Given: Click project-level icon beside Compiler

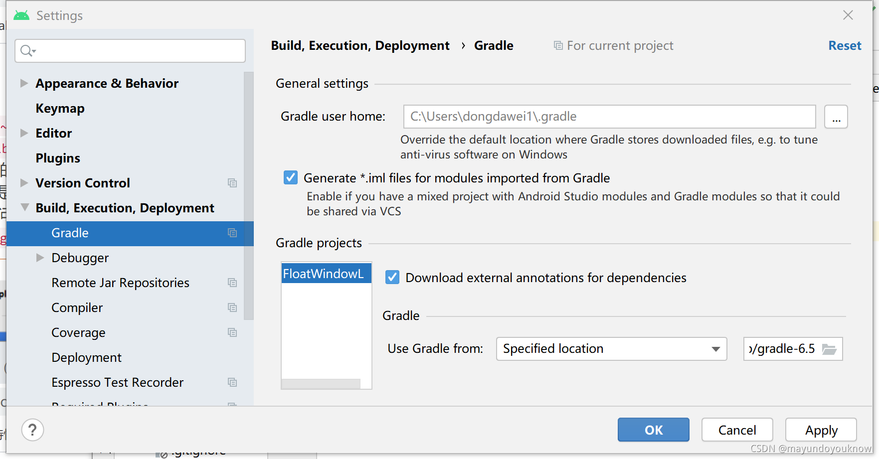Looking at the screenshot, I should coord(232,307).
